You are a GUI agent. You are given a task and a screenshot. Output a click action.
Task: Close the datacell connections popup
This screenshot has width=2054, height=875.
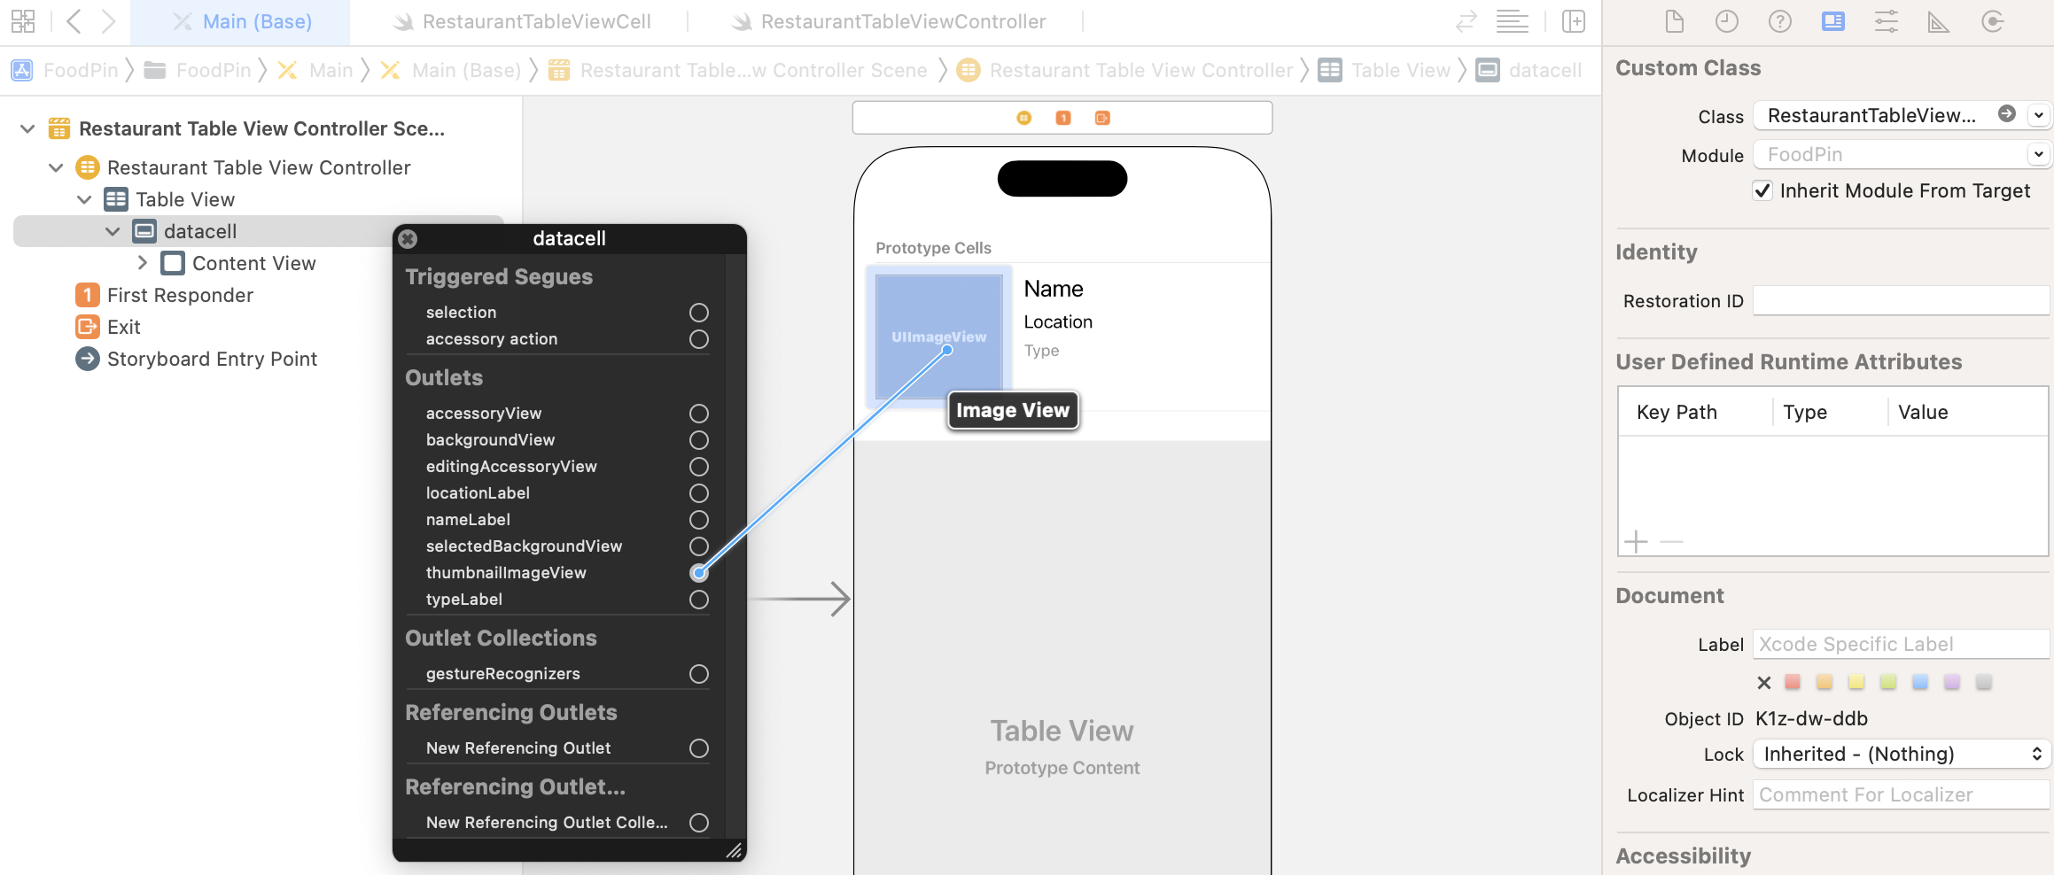[x=408, y=238]
